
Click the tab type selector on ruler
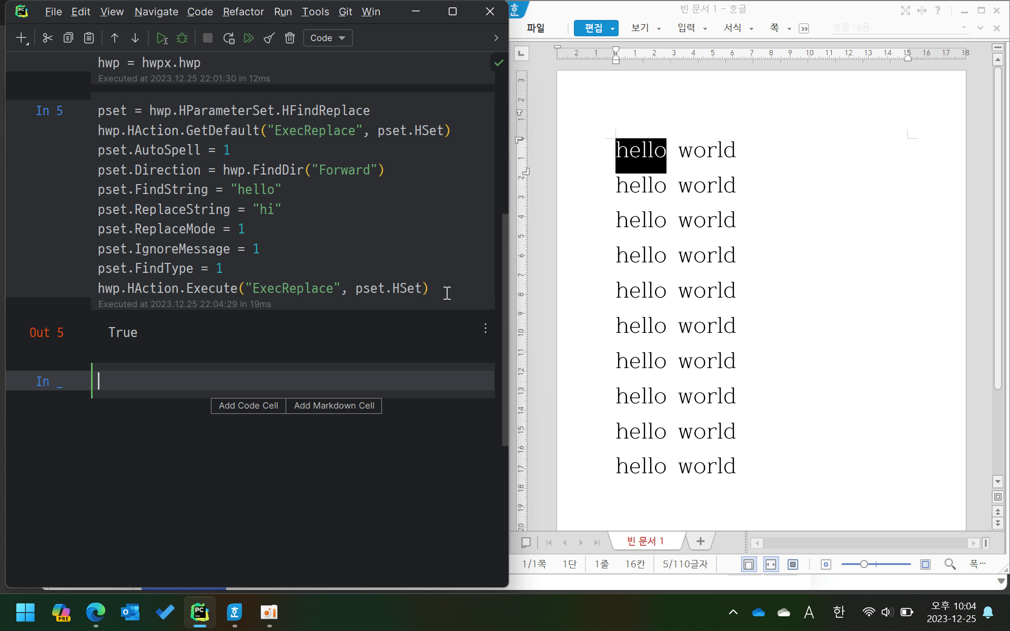tap(522, 53)
